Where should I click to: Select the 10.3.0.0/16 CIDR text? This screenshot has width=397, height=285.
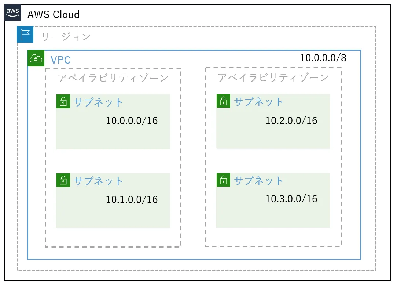[x=291, y=199]
